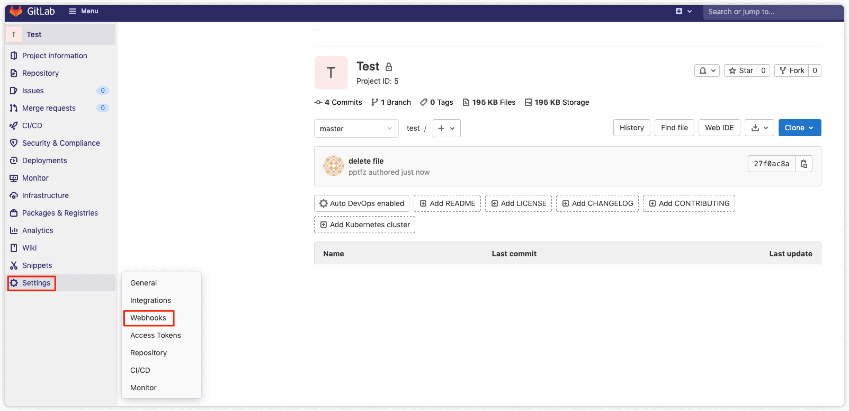
Task: Open the Clone dropdown button
Action: point(799,128)
